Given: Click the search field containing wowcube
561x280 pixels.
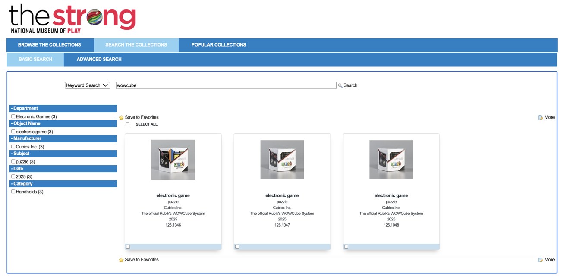Looking at the screenshot, I should (x=226, y=85).
